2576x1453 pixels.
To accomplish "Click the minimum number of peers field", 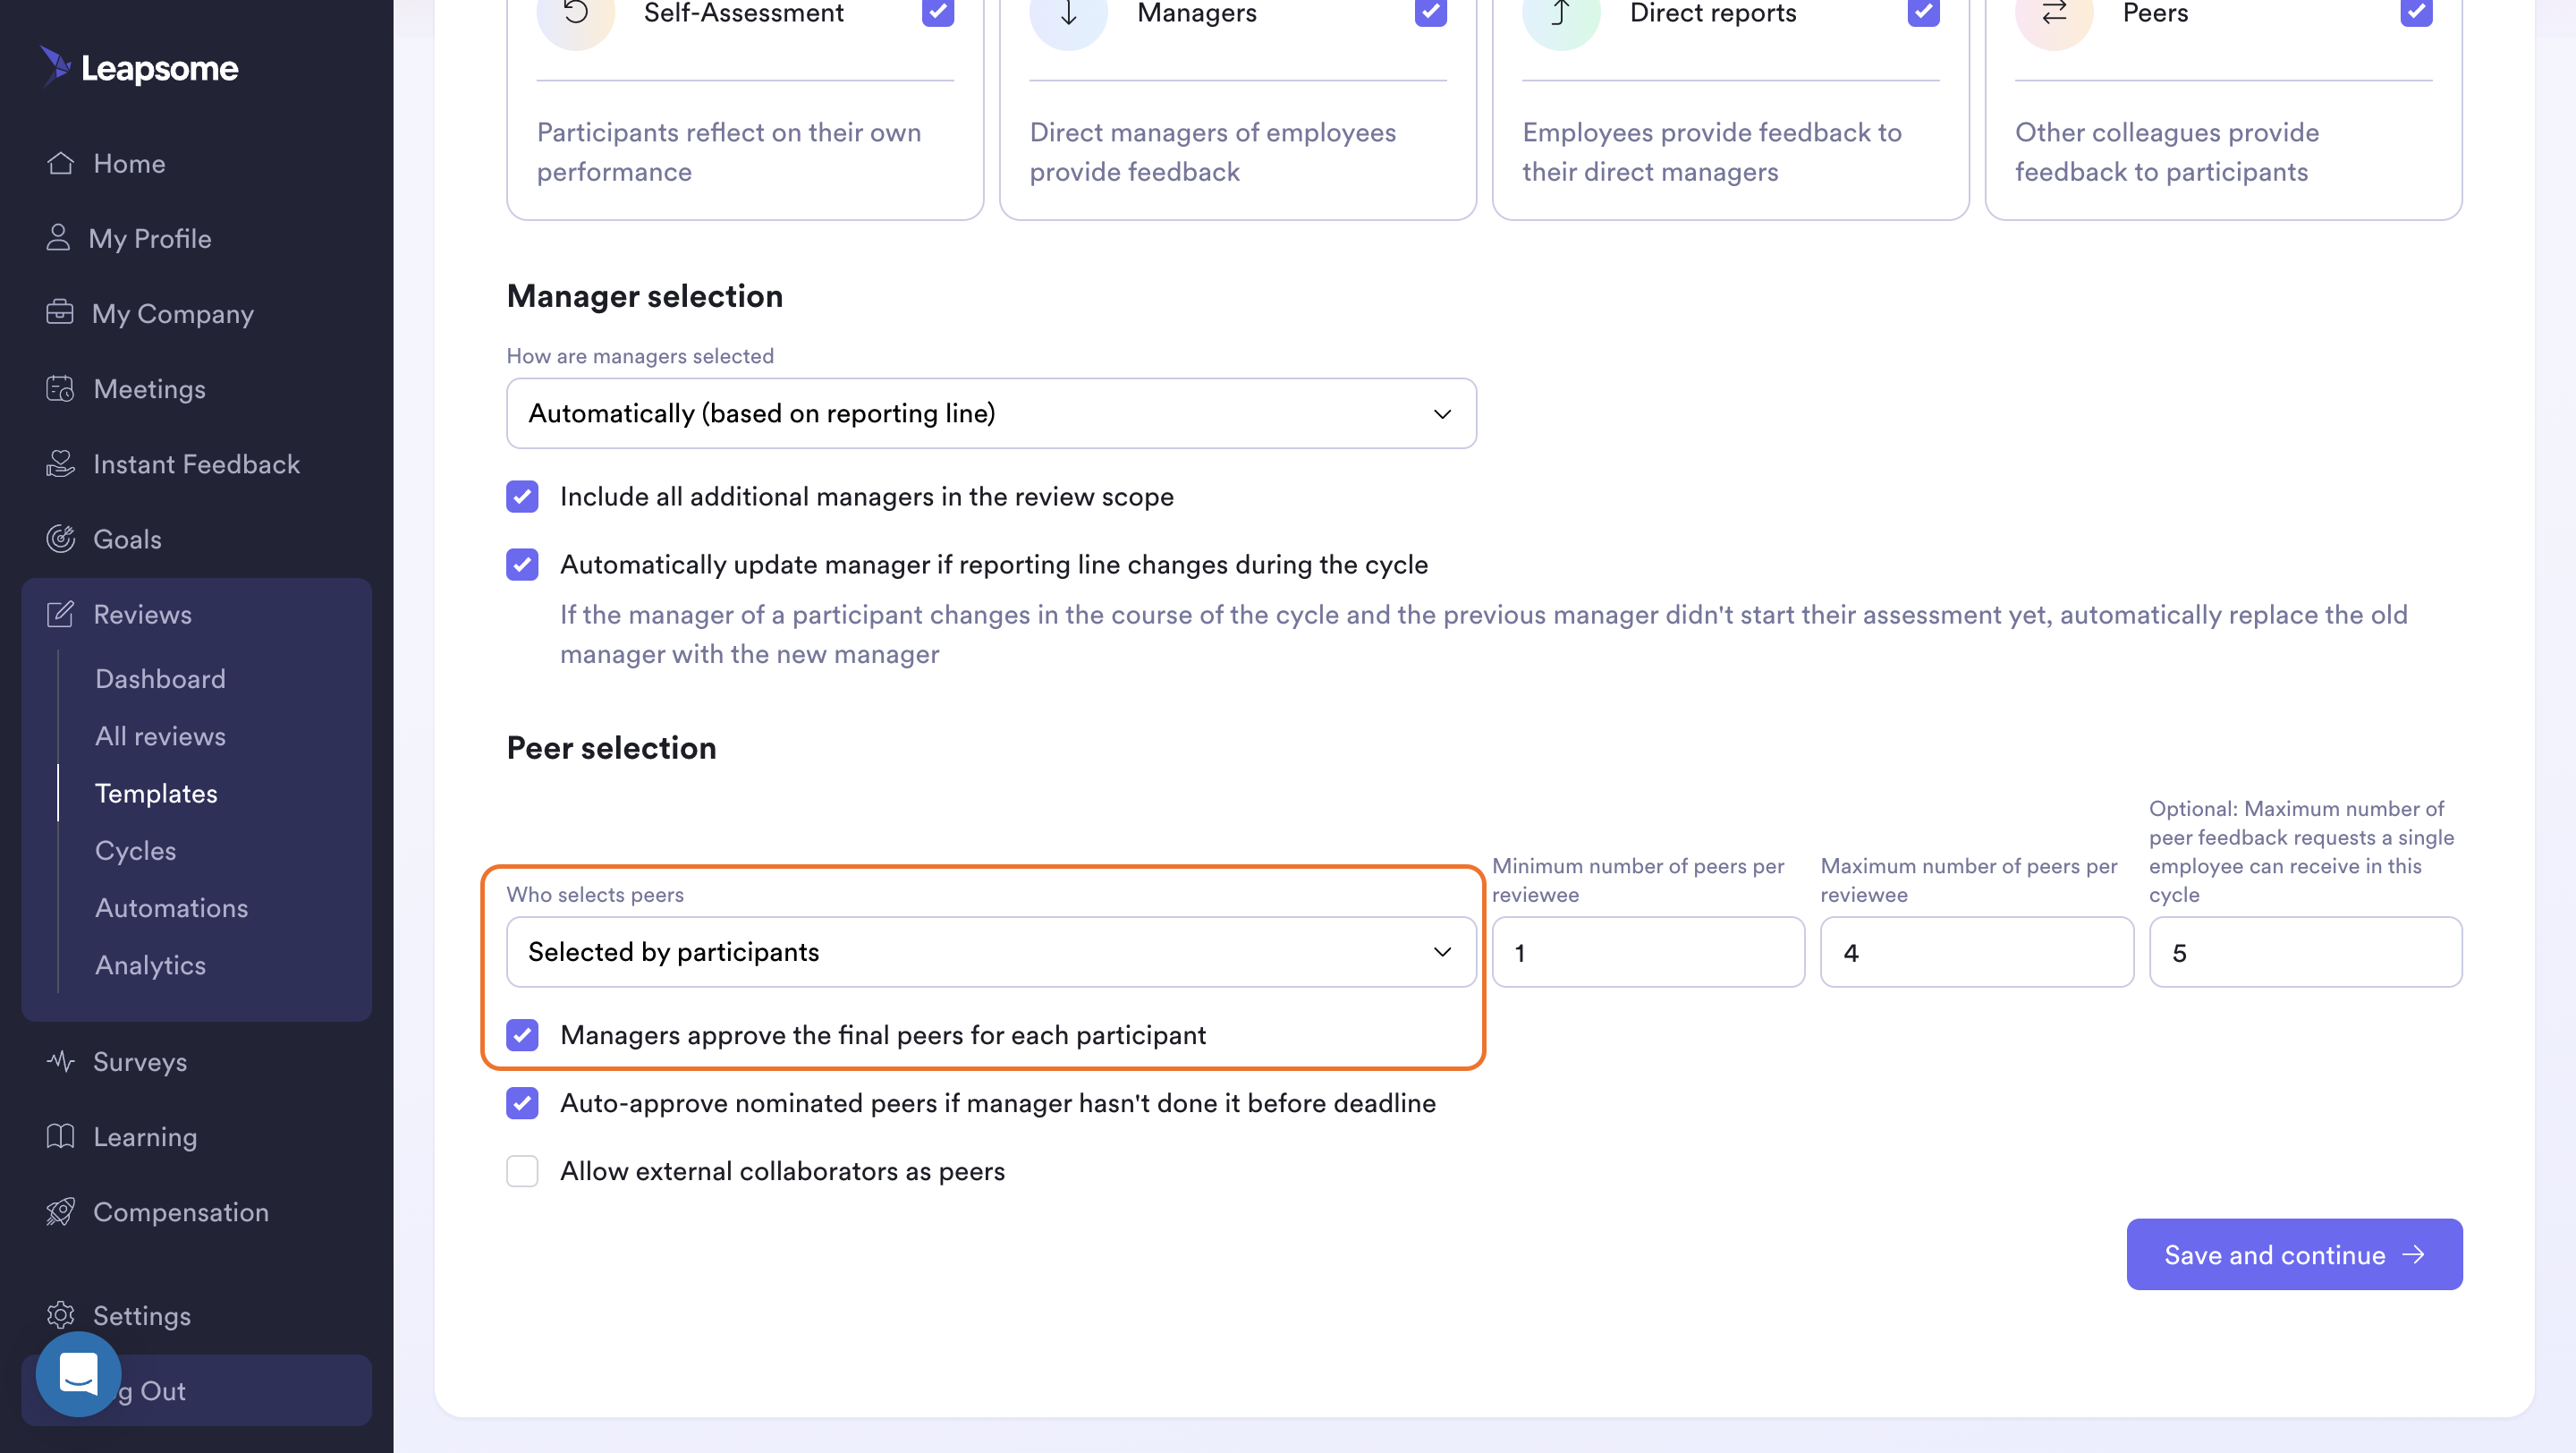I will click(x=1648, y=952).
